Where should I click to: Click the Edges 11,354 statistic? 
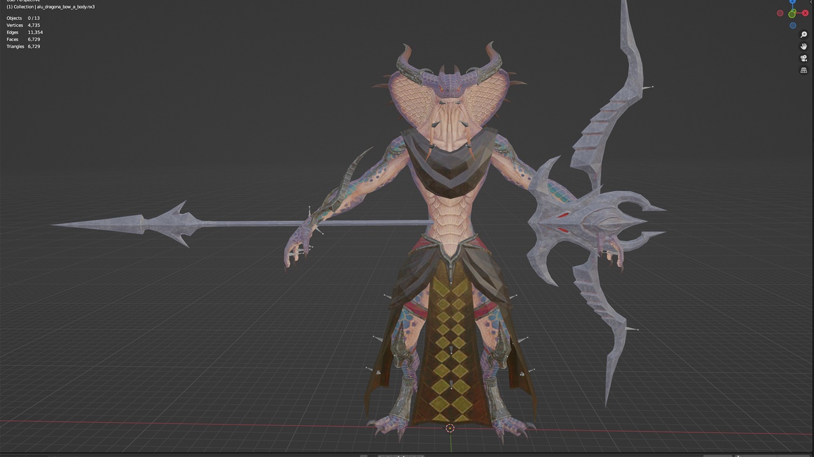coord(25,32)
